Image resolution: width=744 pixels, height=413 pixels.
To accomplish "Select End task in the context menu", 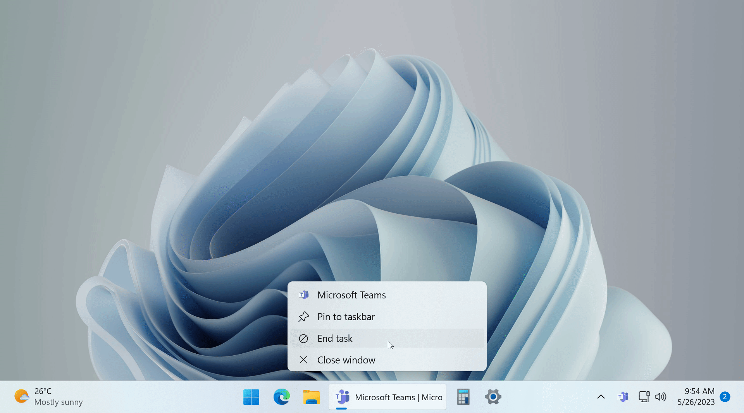I will point(335,338).
